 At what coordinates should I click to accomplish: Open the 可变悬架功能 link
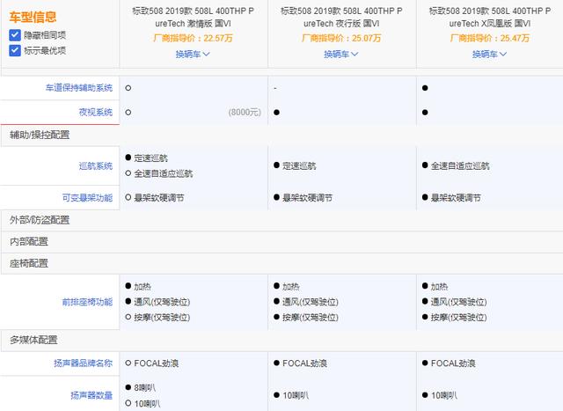87,198
